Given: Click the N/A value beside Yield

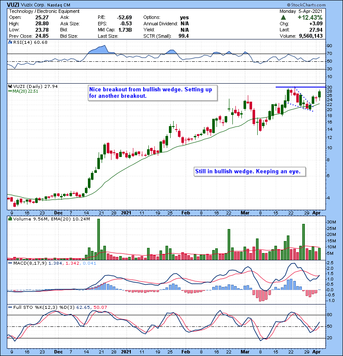Looking at the screenshot, I should click(x=184, y=30).
